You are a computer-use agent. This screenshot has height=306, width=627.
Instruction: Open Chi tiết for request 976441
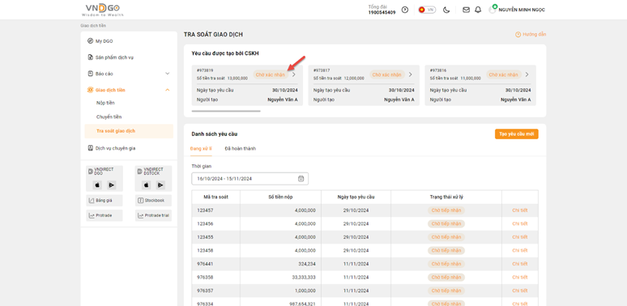click(x=520, y=264)
